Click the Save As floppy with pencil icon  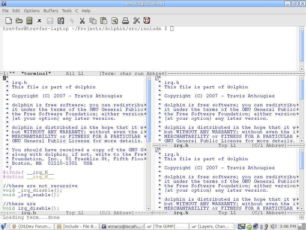(x=61, y=21)
